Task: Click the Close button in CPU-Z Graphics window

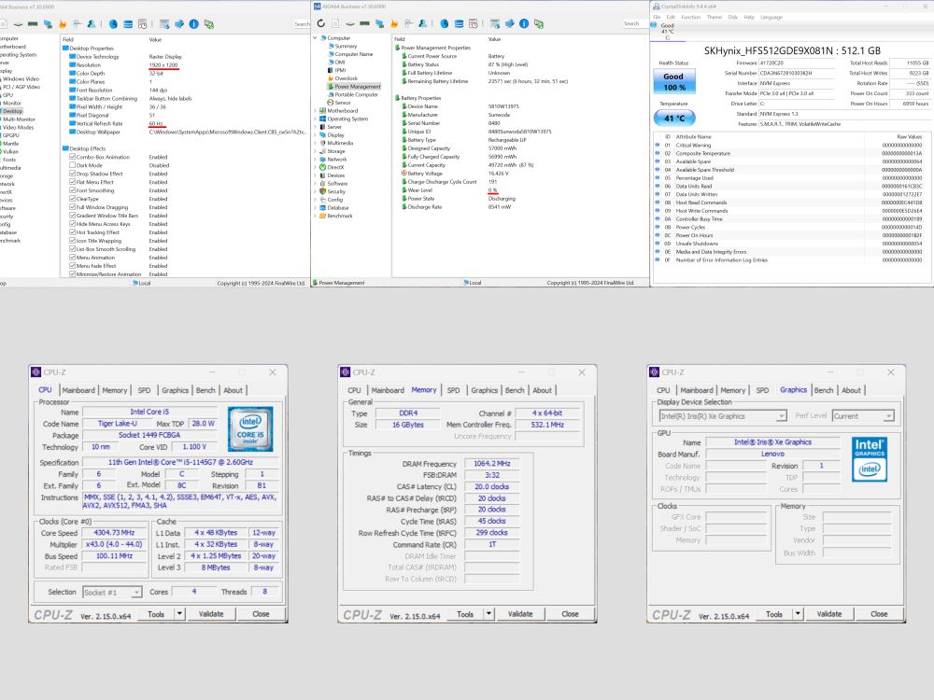Action: (878, 614)
